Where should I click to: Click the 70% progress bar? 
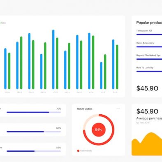[34, 112]
